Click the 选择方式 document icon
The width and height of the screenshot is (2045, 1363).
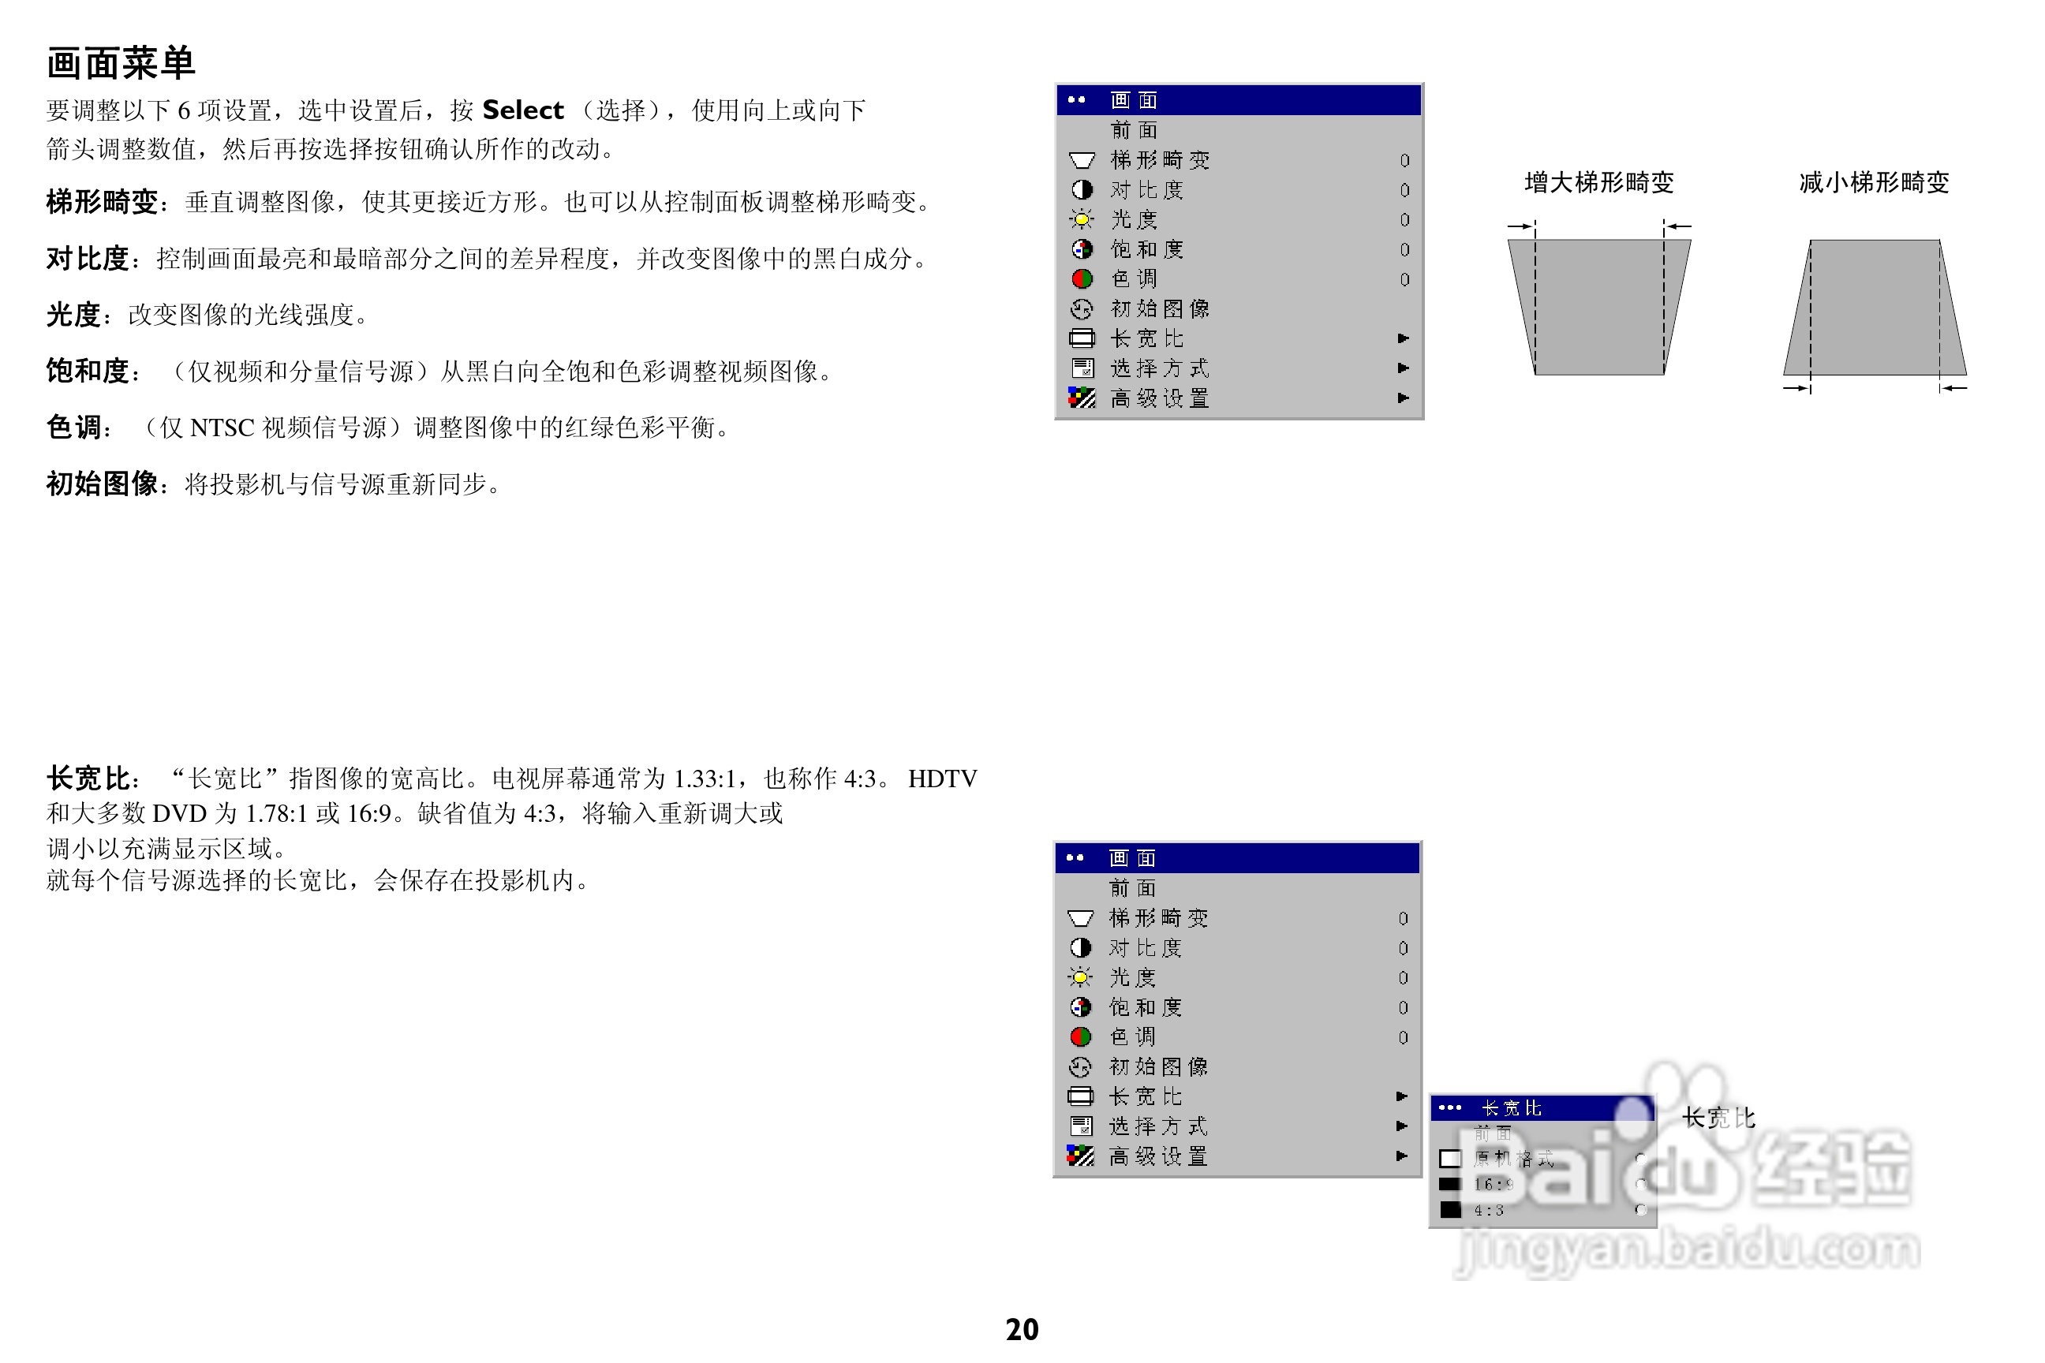pos(1082,368)
